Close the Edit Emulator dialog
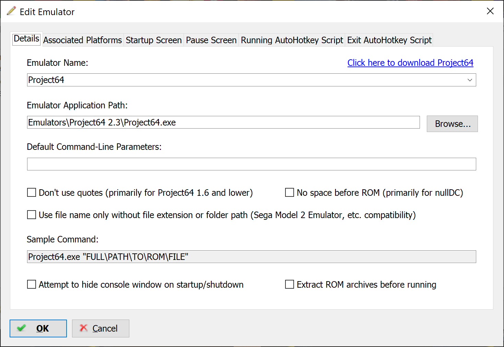Viewport: 504px width, 347px height. (x=490, y=11)
